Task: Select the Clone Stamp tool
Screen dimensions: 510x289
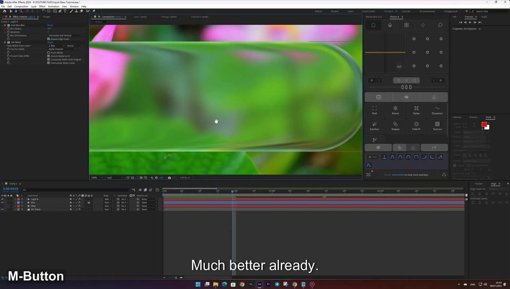Action: click(76, 11)
